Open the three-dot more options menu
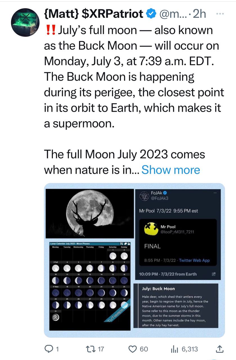This screenshot has height=360, width=236. (219, 13)
